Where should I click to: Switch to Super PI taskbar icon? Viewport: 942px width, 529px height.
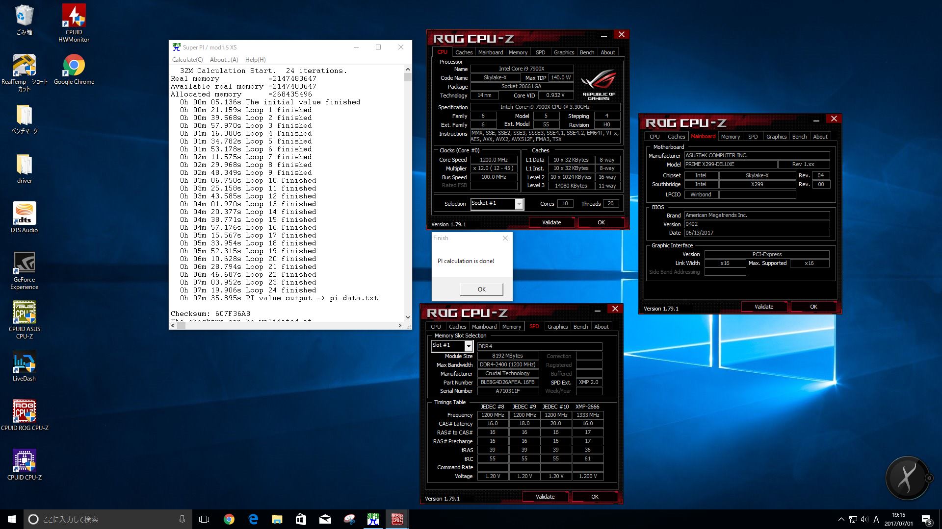(373, 519)
